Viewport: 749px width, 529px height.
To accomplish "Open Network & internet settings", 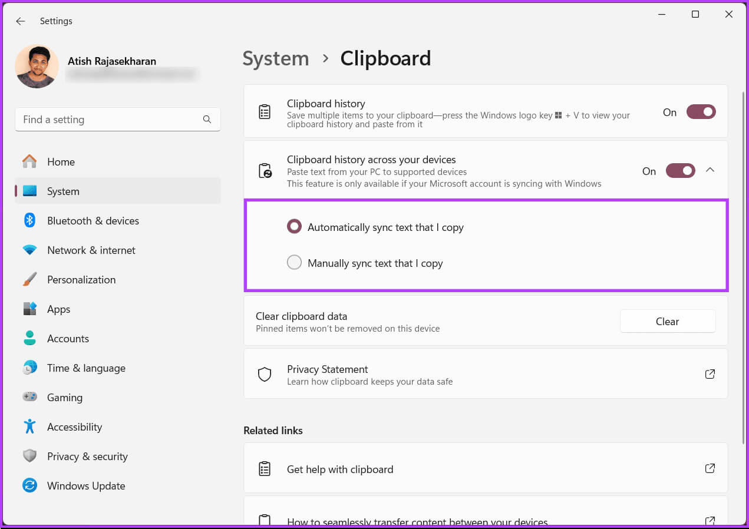I will coord(118,250).
